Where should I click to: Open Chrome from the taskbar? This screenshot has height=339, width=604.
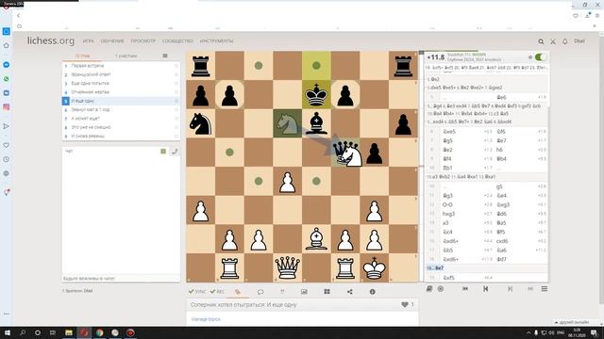click(99, 332)
